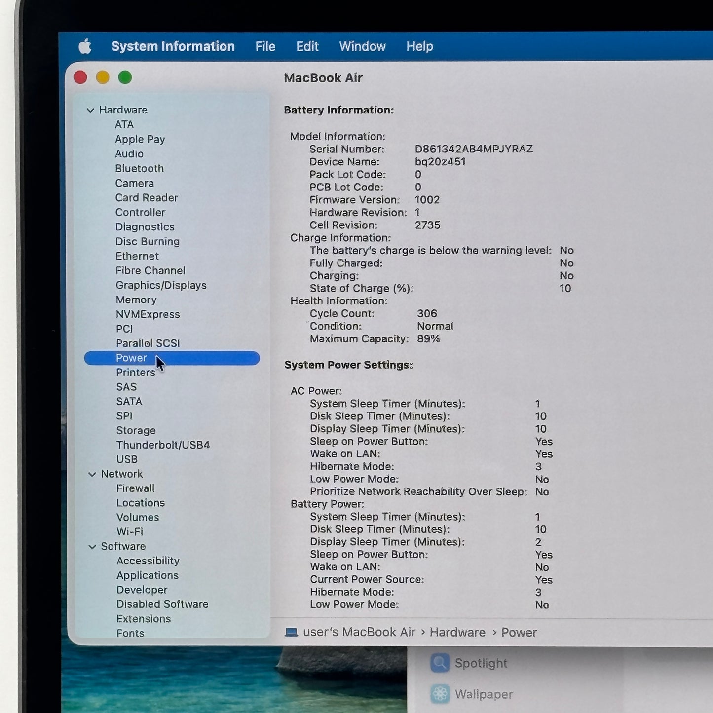Click the Hardware category label
Viewport: 713px width, 713px height.
(x=123, y=110)
